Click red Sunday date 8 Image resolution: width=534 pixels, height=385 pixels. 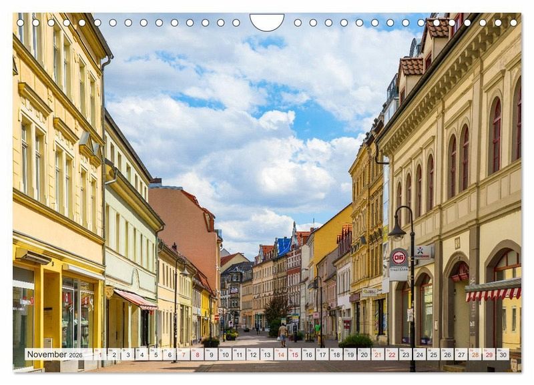point(197,354)
